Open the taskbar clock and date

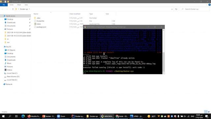coord(199,116)
